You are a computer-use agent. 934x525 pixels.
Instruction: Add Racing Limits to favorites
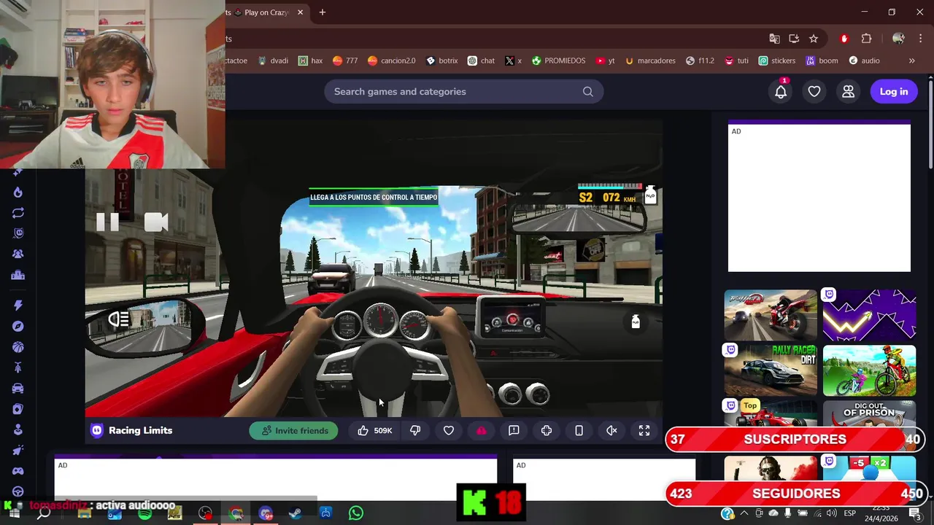pyautogui.click(x=449, y=430)
